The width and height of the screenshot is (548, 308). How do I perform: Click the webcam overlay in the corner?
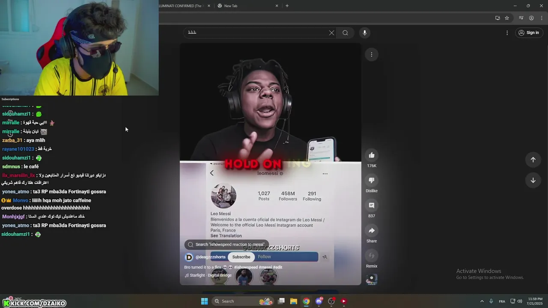tap(79, 47)
